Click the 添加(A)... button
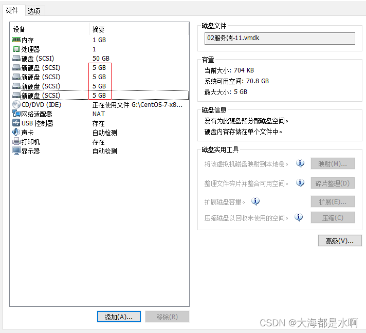 (119, 317)
